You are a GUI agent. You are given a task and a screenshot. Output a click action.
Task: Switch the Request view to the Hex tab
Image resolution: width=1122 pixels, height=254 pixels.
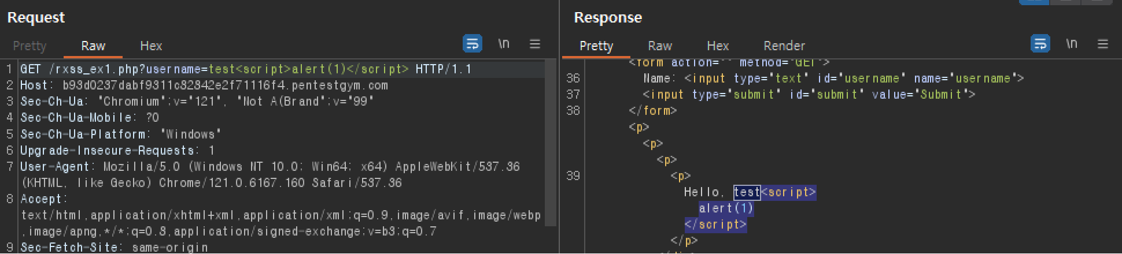tap(151, 46)
